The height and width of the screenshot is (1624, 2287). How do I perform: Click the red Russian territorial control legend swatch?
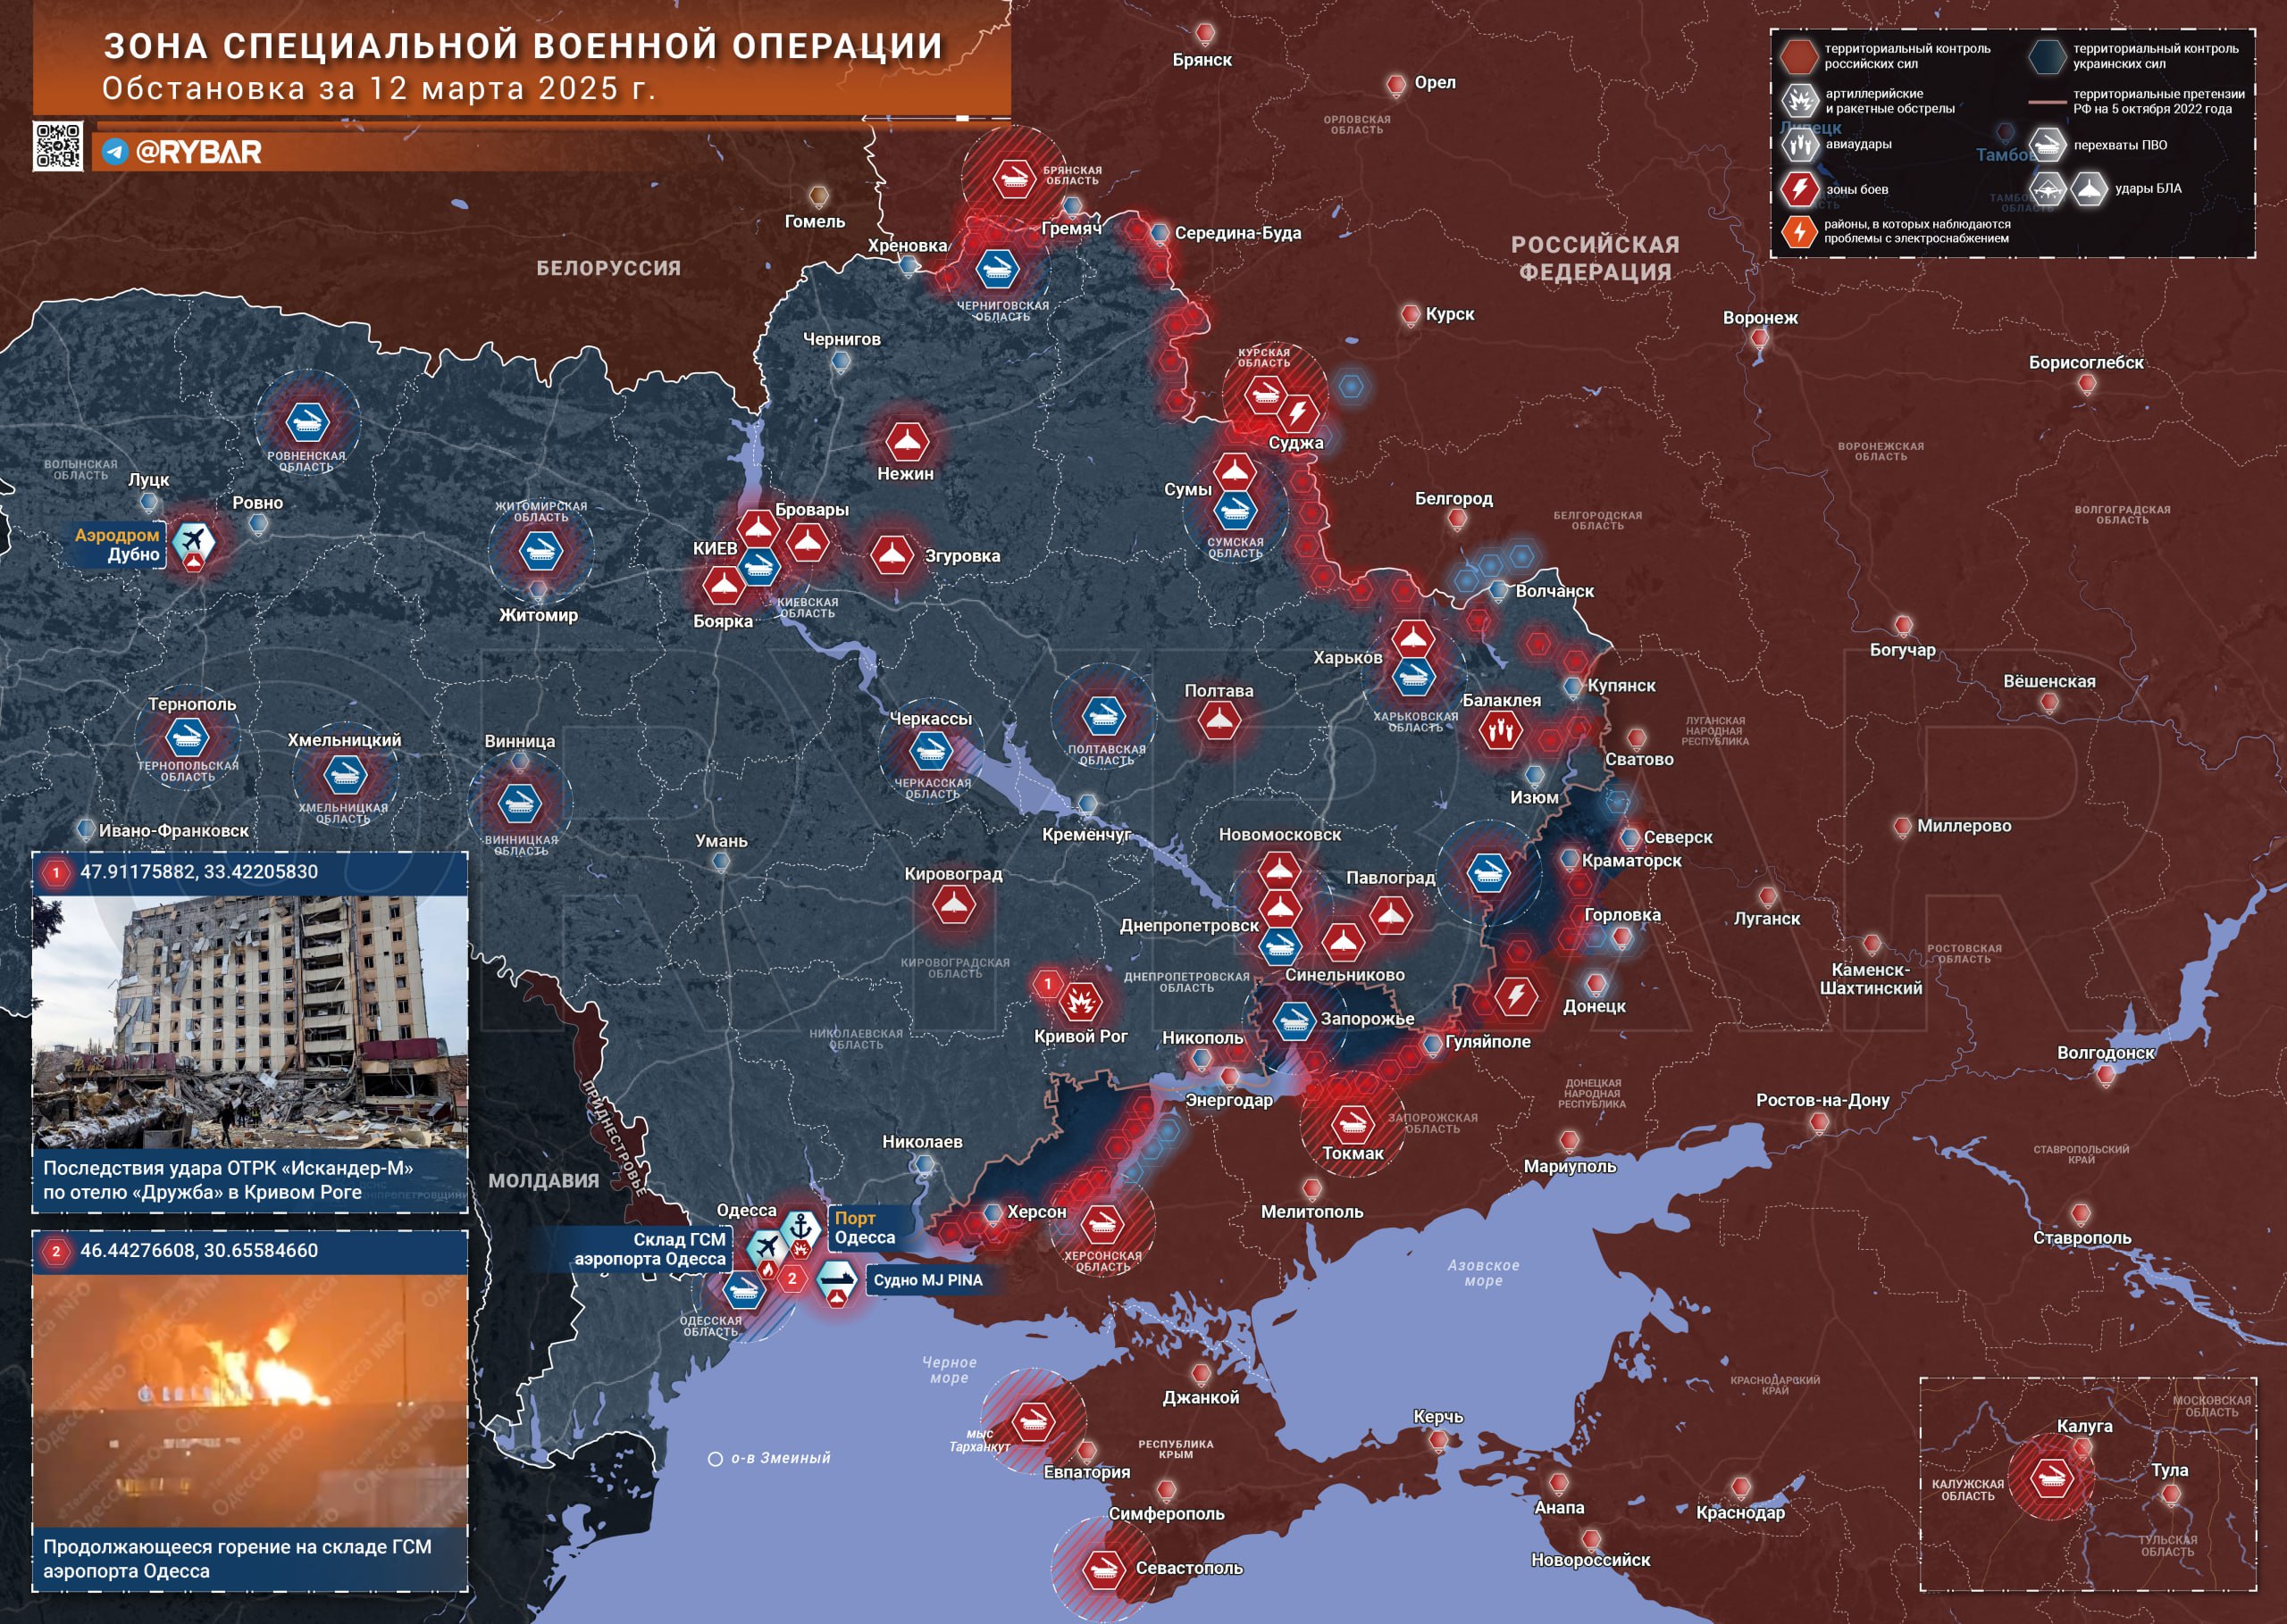click(x=1799, y=56)
